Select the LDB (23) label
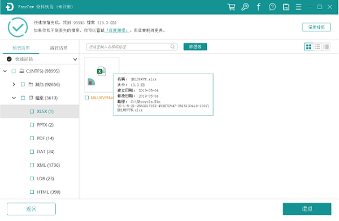Screen dimensions: 339x221 tap(45, 179)
